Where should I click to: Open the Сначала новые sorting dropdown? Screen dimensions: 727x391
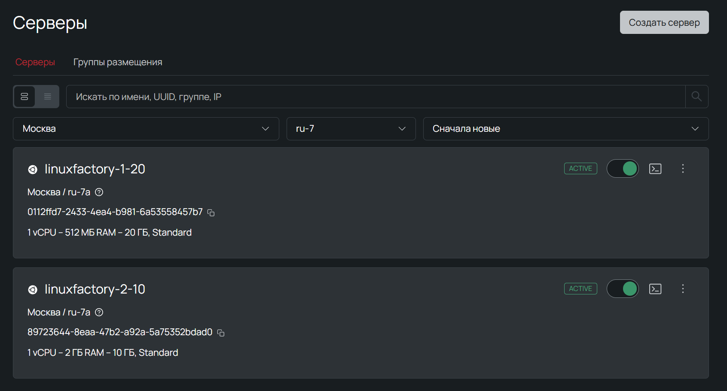click(565, 129)
